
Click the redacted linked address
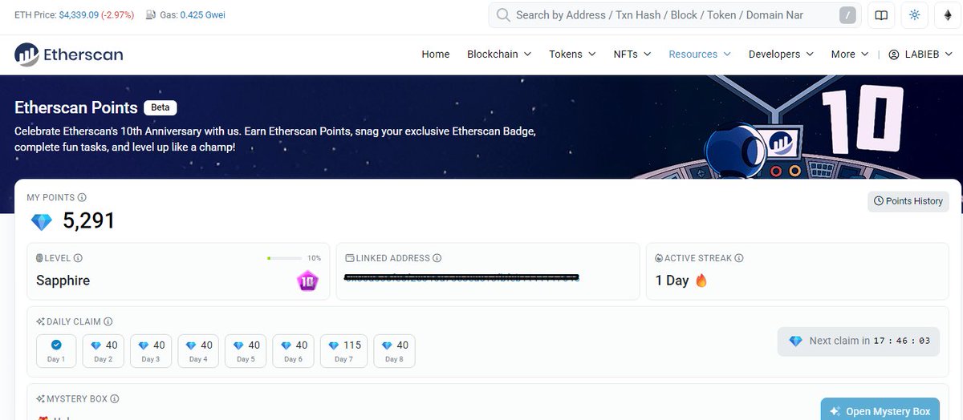point(461,277)
